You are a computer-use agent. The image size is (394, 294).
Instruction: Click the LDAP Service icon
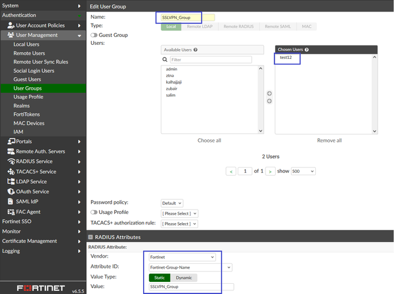click(x=11, y=181)
